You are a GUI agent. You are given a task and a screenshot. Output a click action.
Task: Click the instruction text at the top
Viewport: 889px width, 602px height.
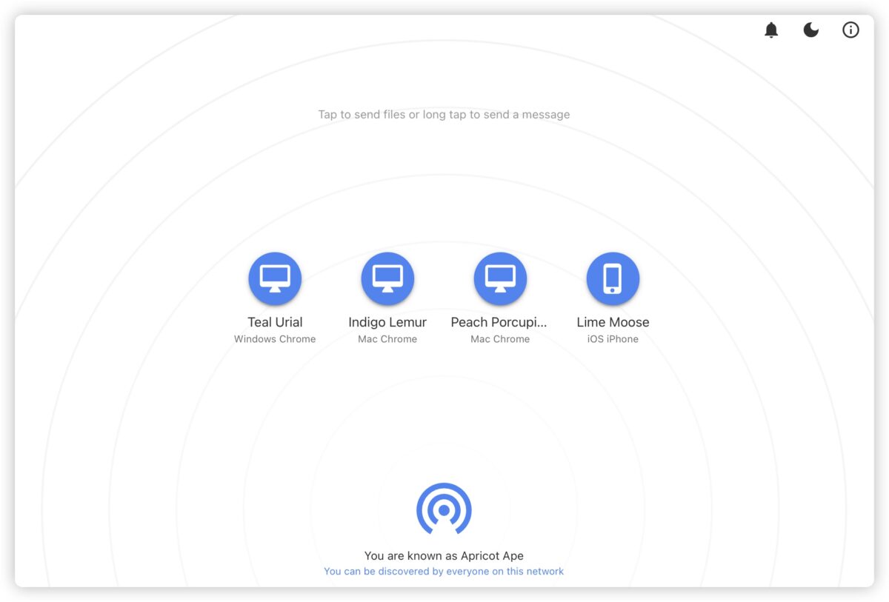coord(444,114)
